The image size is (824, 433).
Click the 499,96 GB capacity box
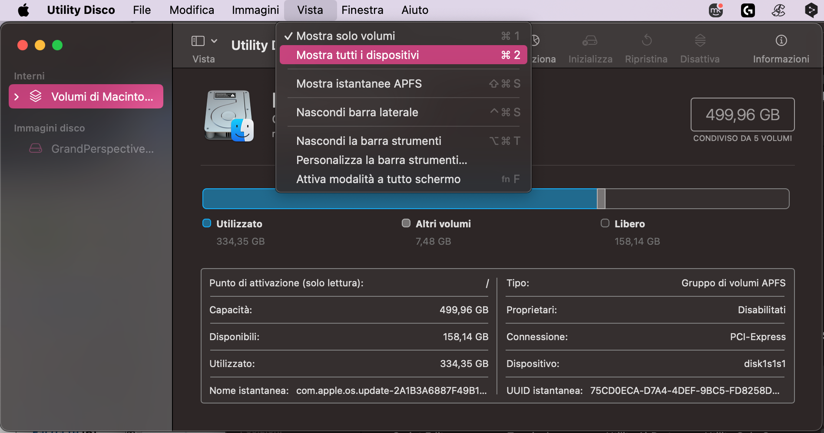[742, 115]
